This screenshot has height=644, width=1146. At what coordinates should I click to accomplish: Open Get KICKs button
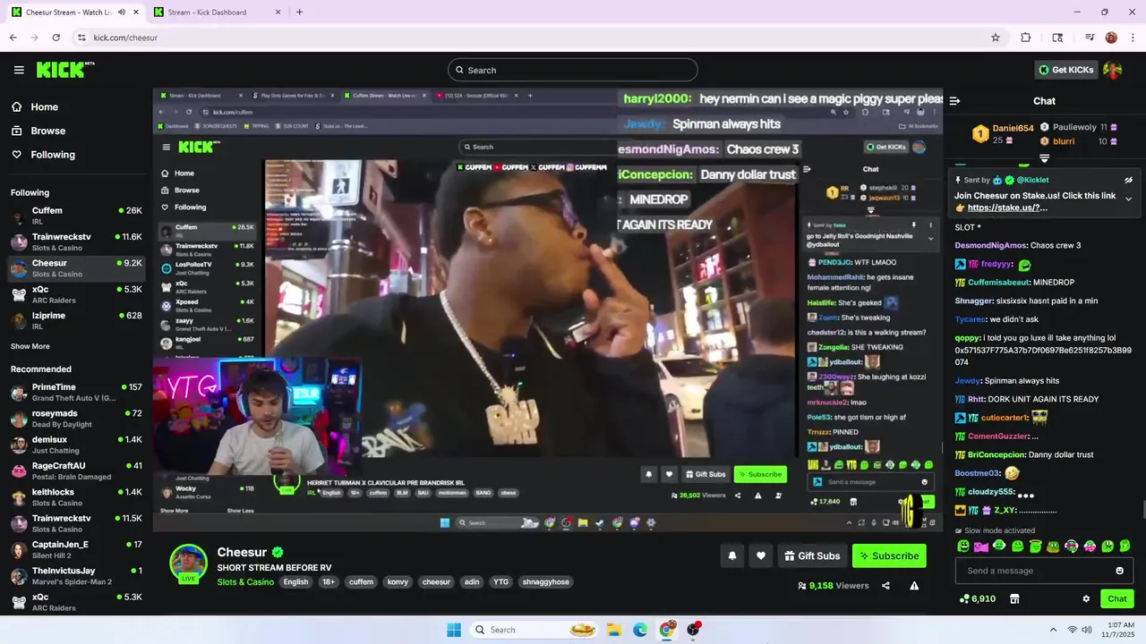[x=1065, y=70]
